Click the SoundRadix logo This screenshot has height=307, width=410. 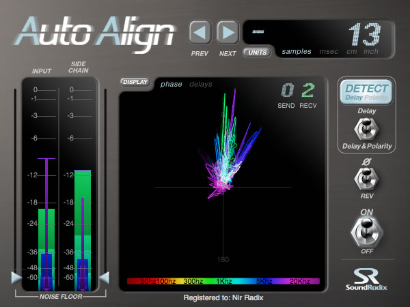pyautogui.click(x=366, y=279)
